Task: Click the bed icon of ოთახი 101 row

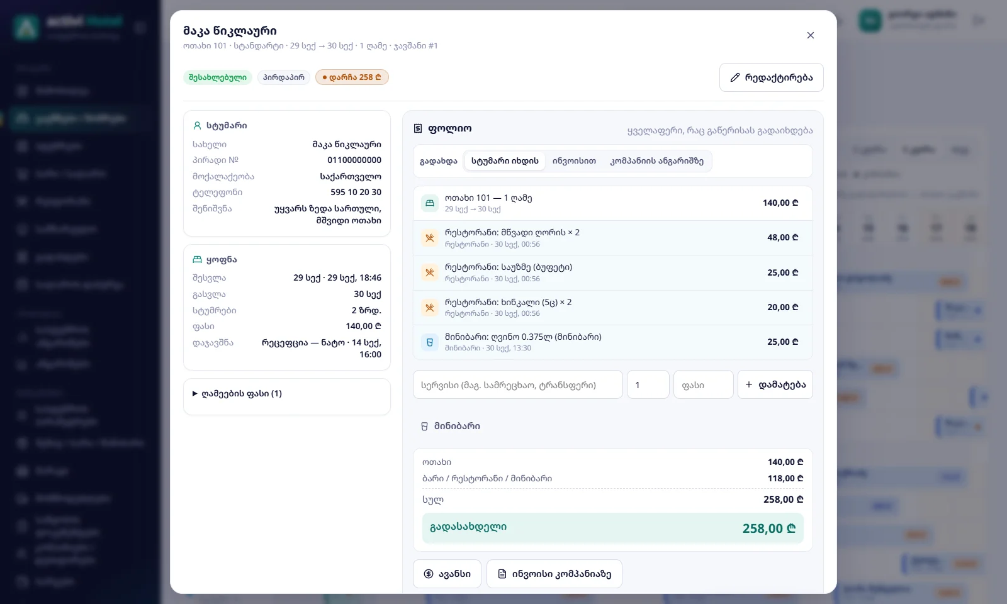Action: point(430,203)
